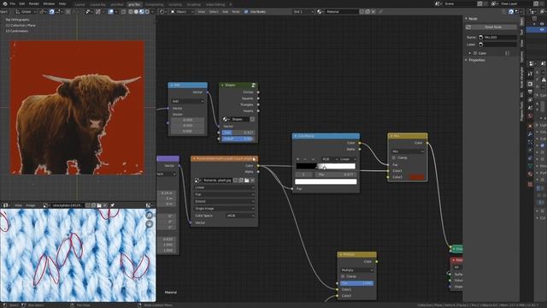Click red Color2 swatch on Mix node
547x308 pixels.
point(417,177)
